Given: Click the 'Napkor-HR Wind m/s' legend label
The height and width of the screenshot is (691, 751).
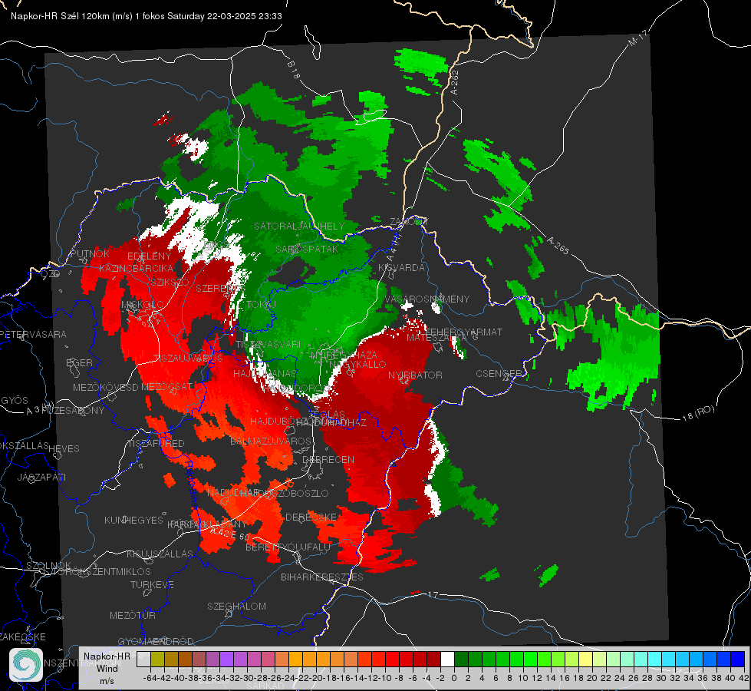Looking at the screenshot, I should point(107,668).
